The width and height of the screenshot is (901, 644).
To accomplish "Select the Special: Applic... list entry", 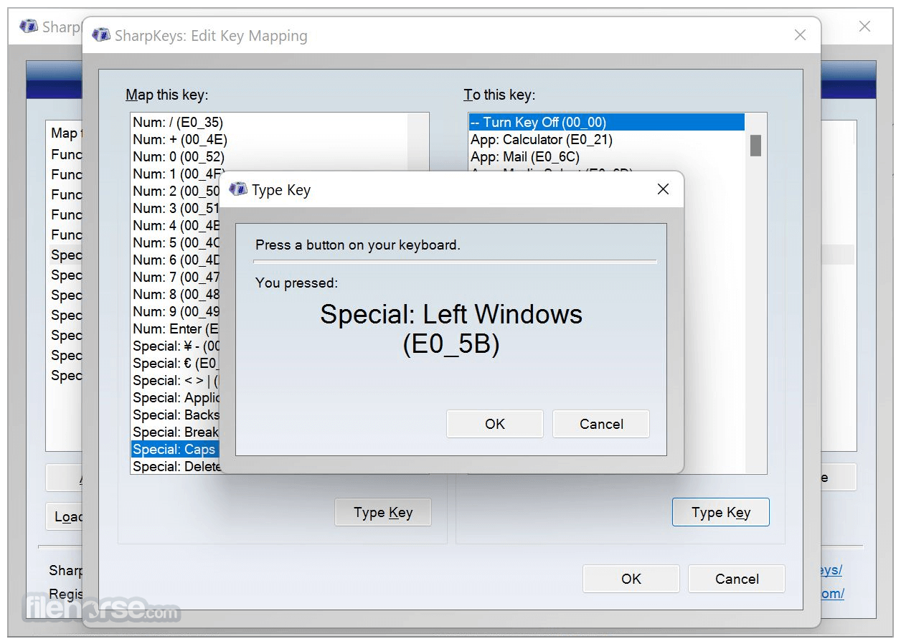I will pyautogui.click(x=176, y=398).
